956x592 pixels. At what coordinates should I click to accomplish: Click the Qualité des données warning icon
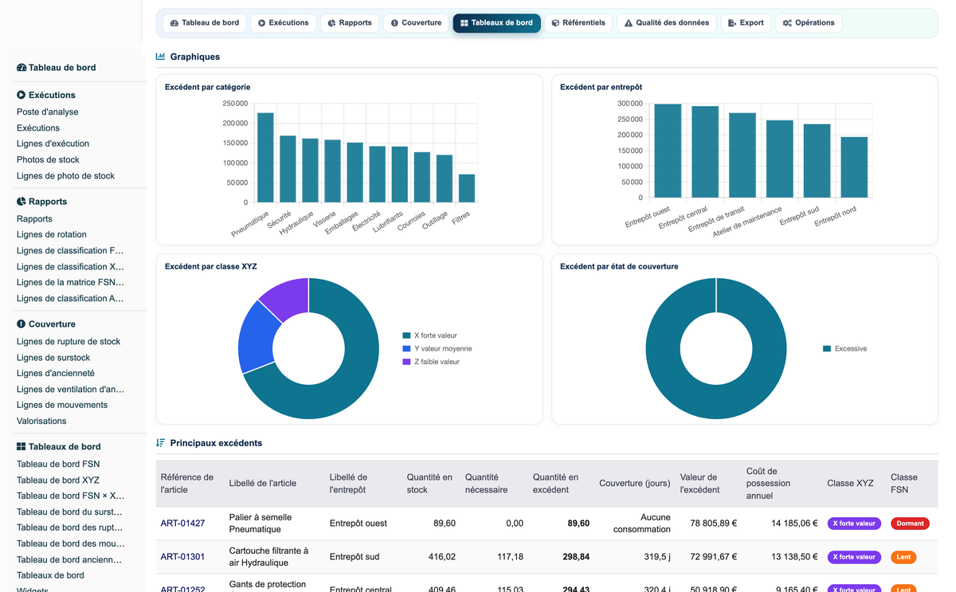coord(629,23)
